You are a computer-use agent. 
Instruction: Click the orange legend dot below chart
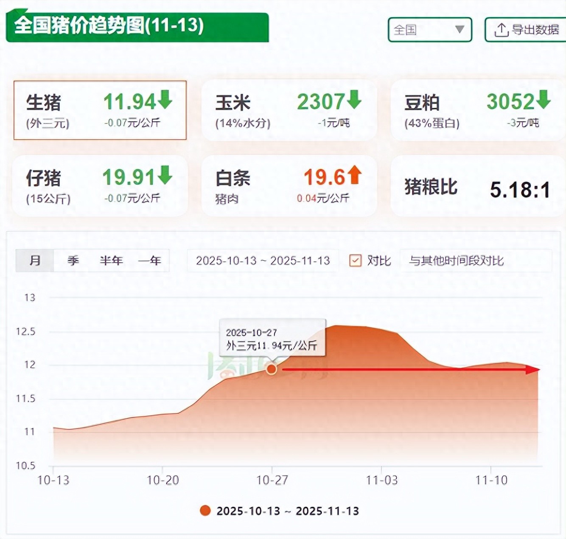click(205, 511)
